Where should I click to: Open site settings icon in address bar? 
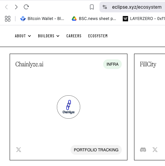click(x=105, y=7)
